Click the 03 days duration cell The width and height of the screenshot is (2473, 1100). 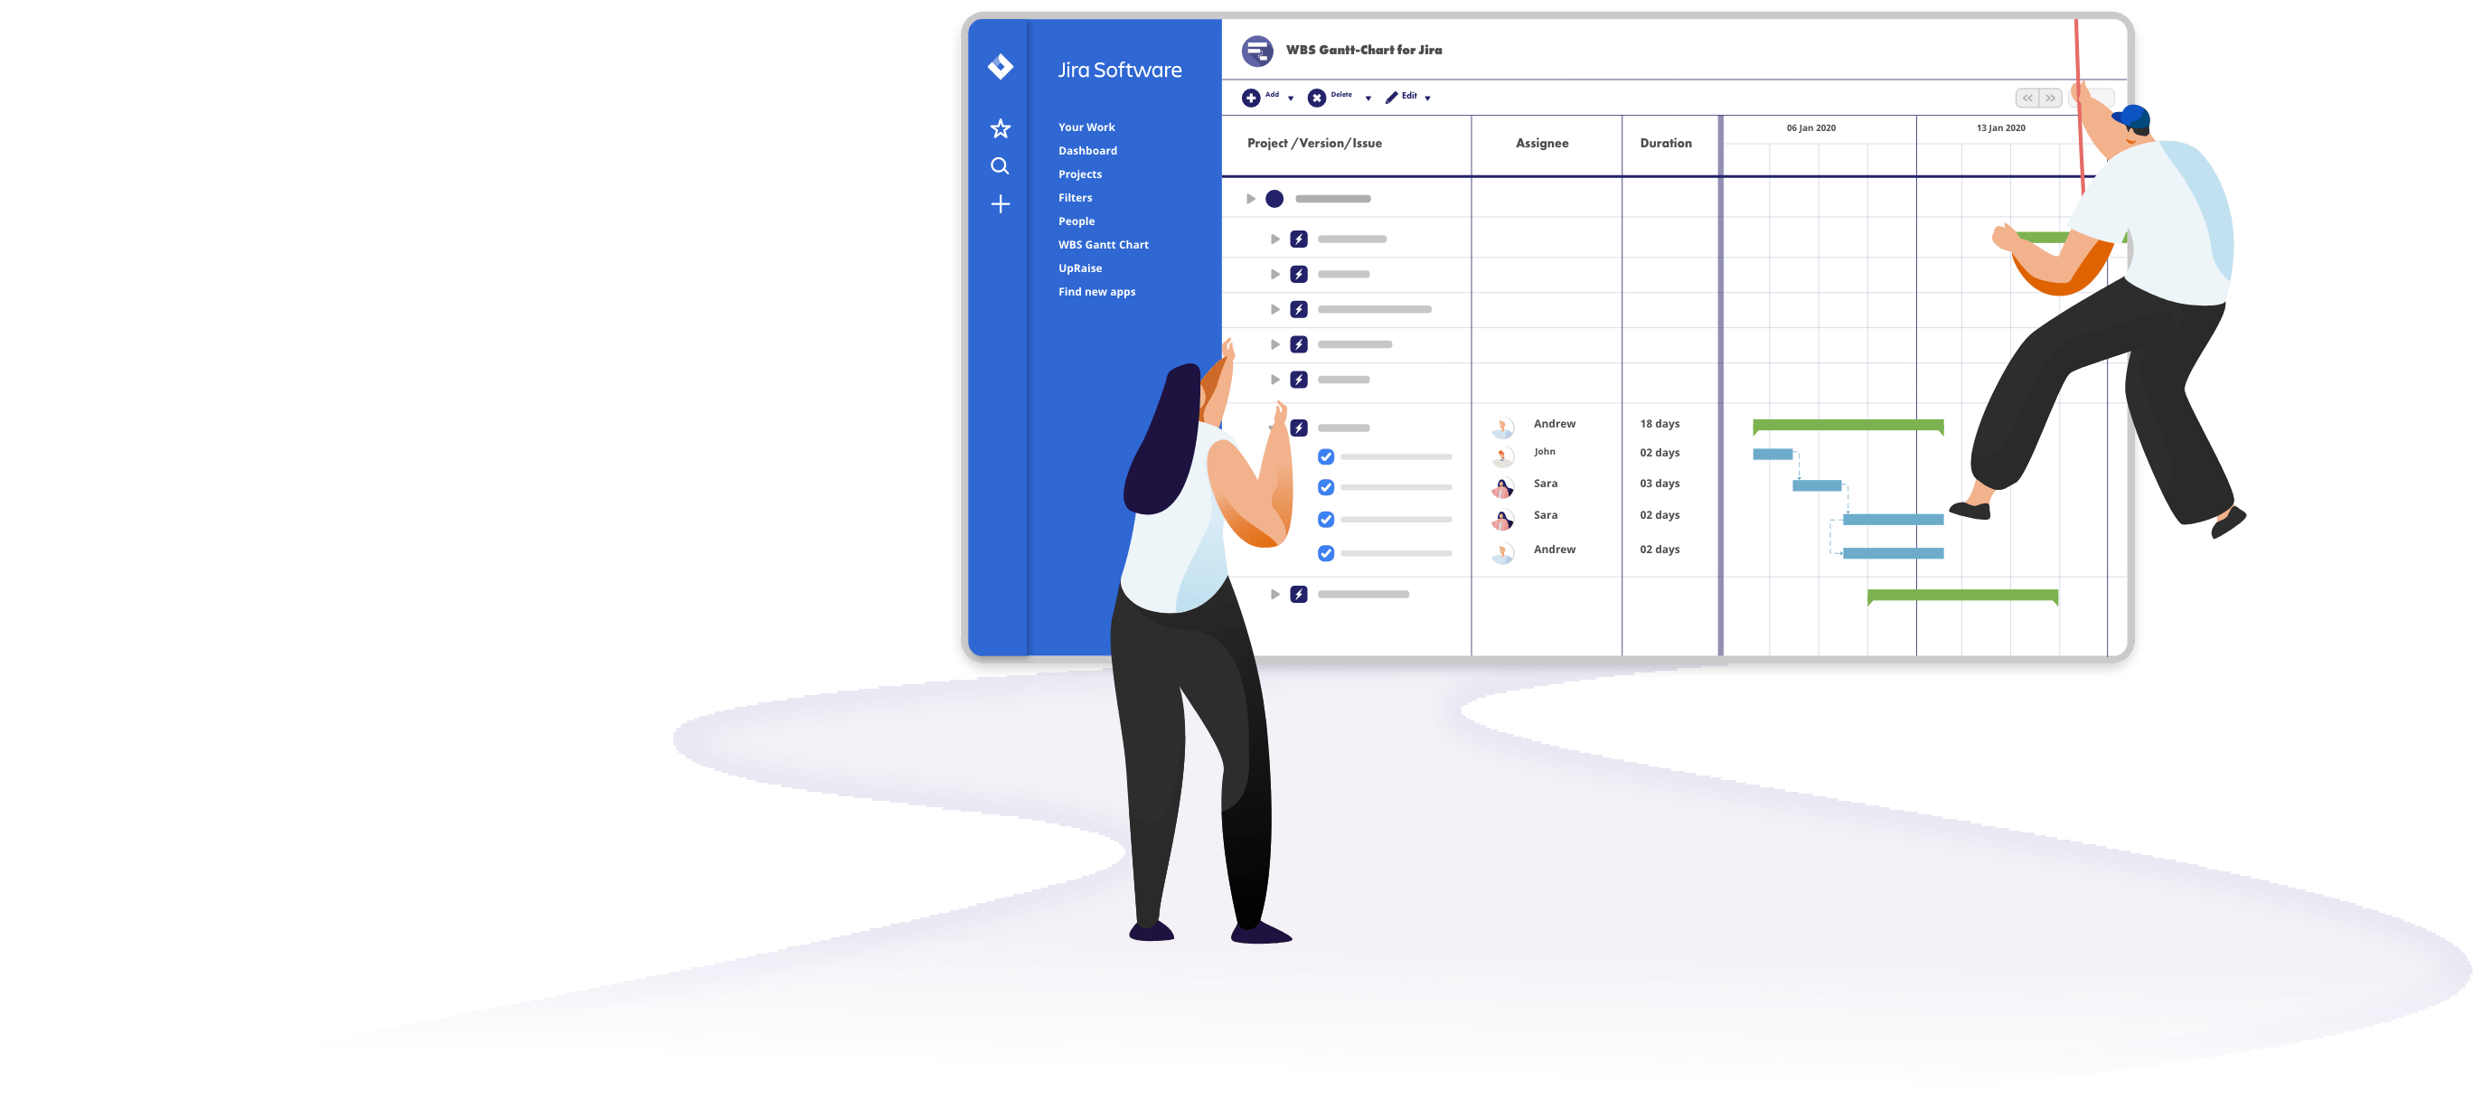pos(1660,484)
